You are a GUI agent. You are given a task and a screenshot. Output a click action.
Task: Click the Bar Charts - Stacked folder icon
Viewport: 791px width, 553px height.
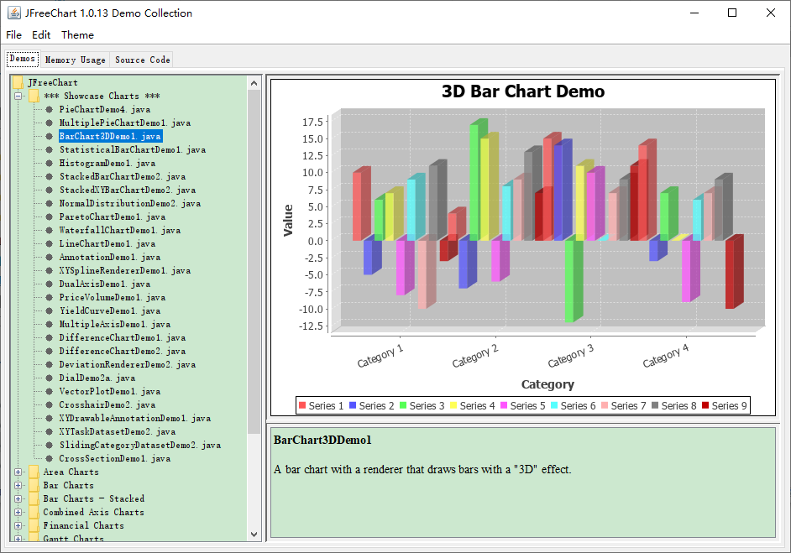point(34,498)
